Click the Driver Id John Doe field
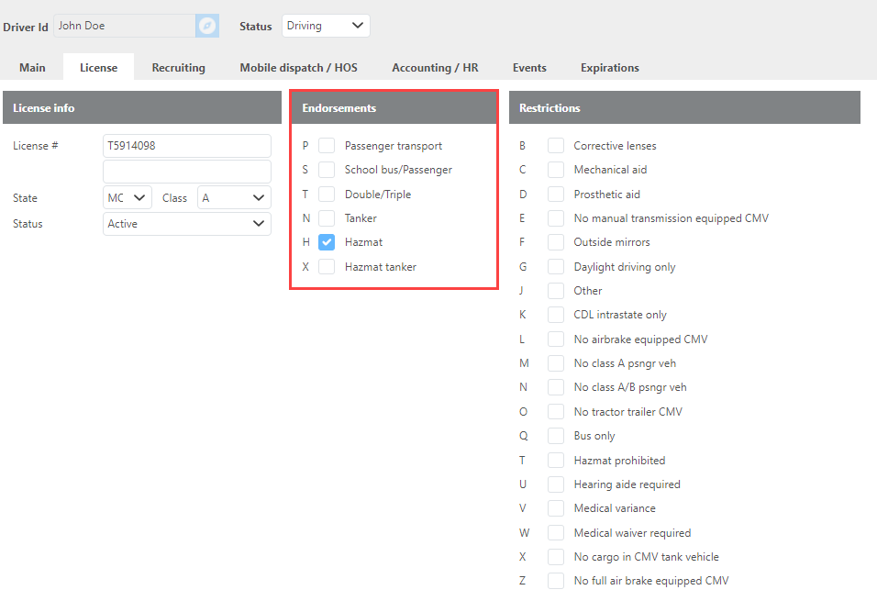Screen dimensions: 877x601 [x=124, y=26]
